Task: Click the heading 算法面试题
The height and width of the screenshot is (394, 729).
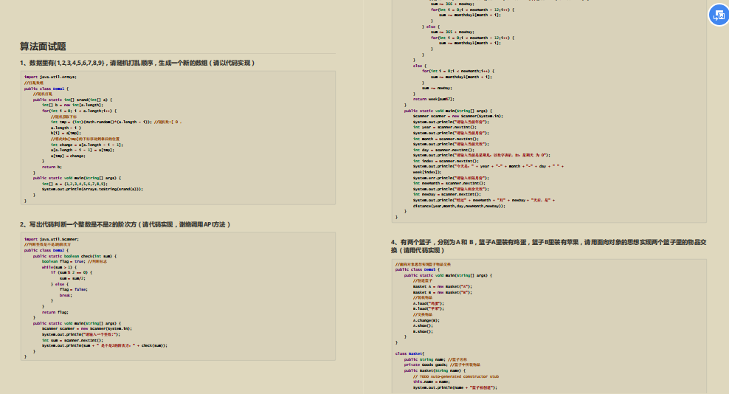Action: point(43,46)
